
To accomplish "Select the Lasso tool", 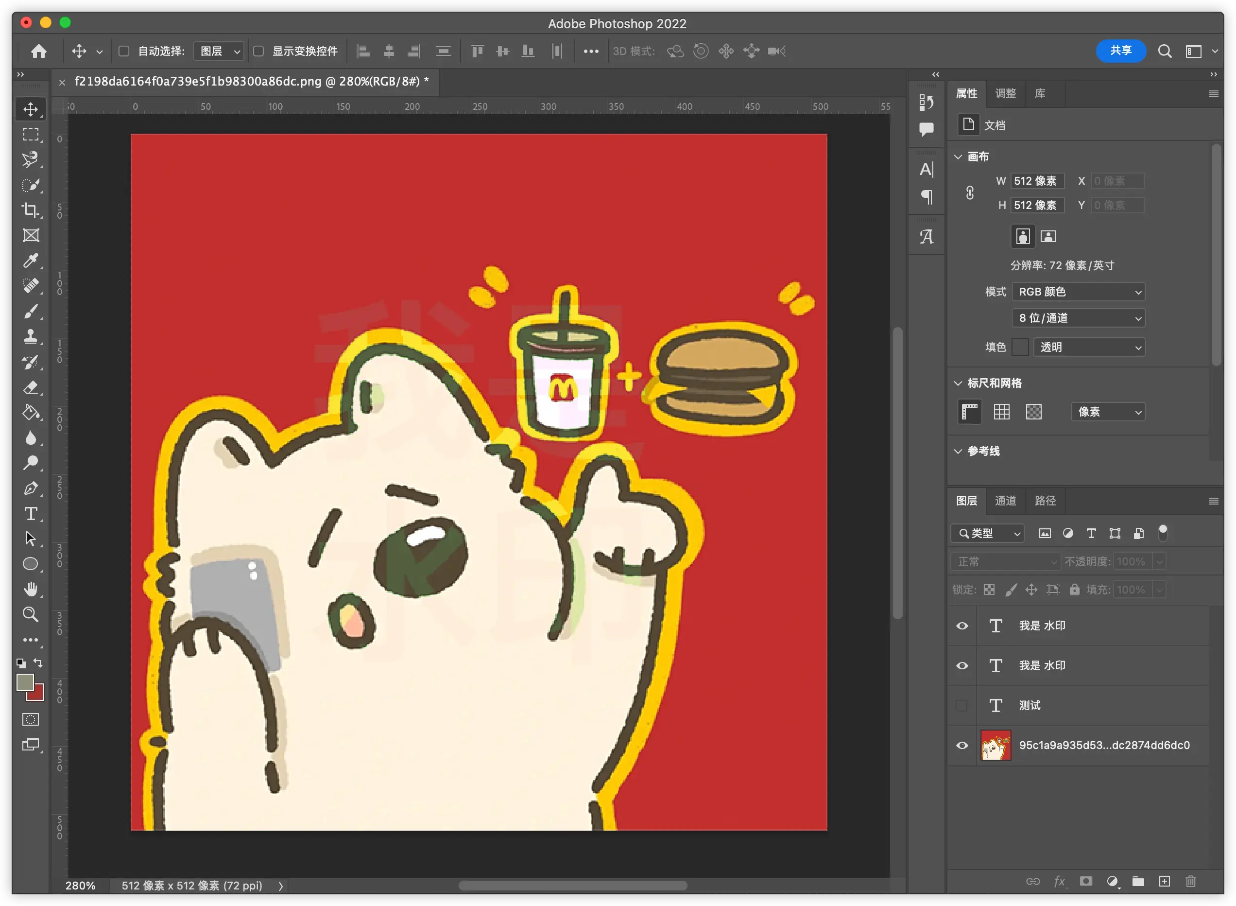I will [31, 159].
